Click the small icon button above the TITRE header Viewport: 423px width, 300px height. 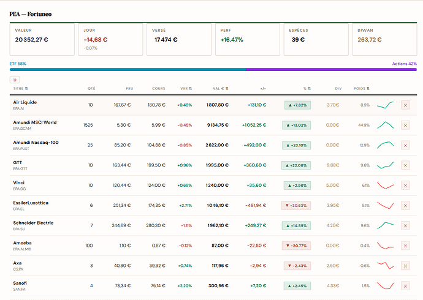(15, 80)
